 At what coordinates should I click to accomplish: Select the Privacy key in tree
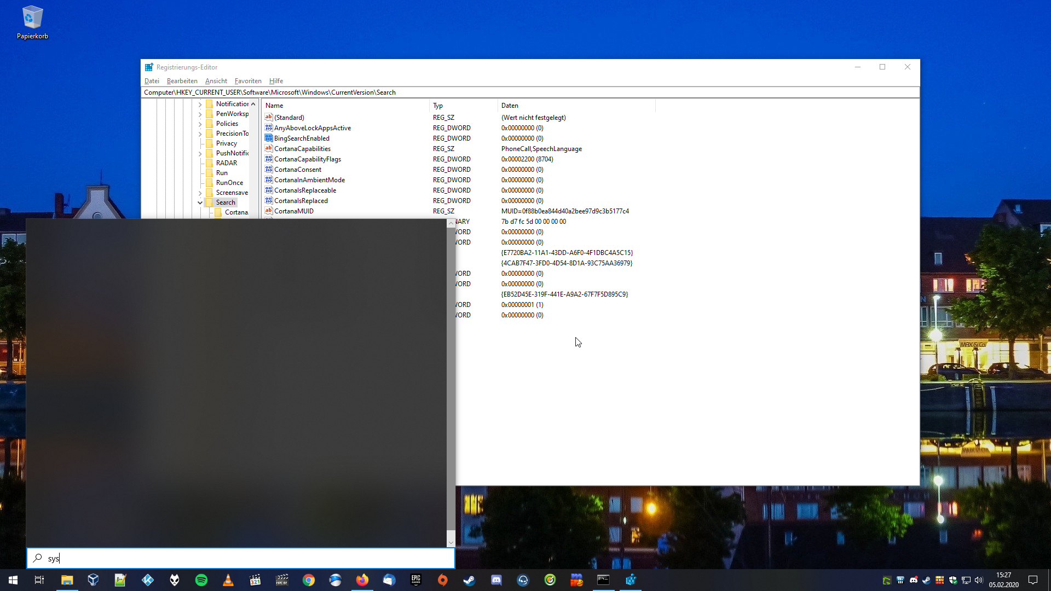tap(226, 143)
